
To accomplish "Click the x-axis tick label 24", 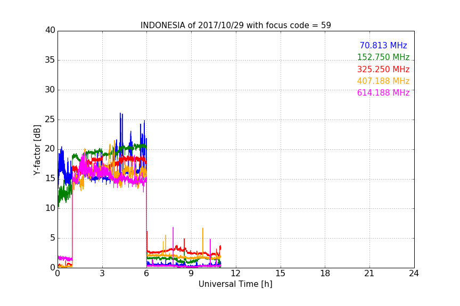I will [x=414, y=274].
